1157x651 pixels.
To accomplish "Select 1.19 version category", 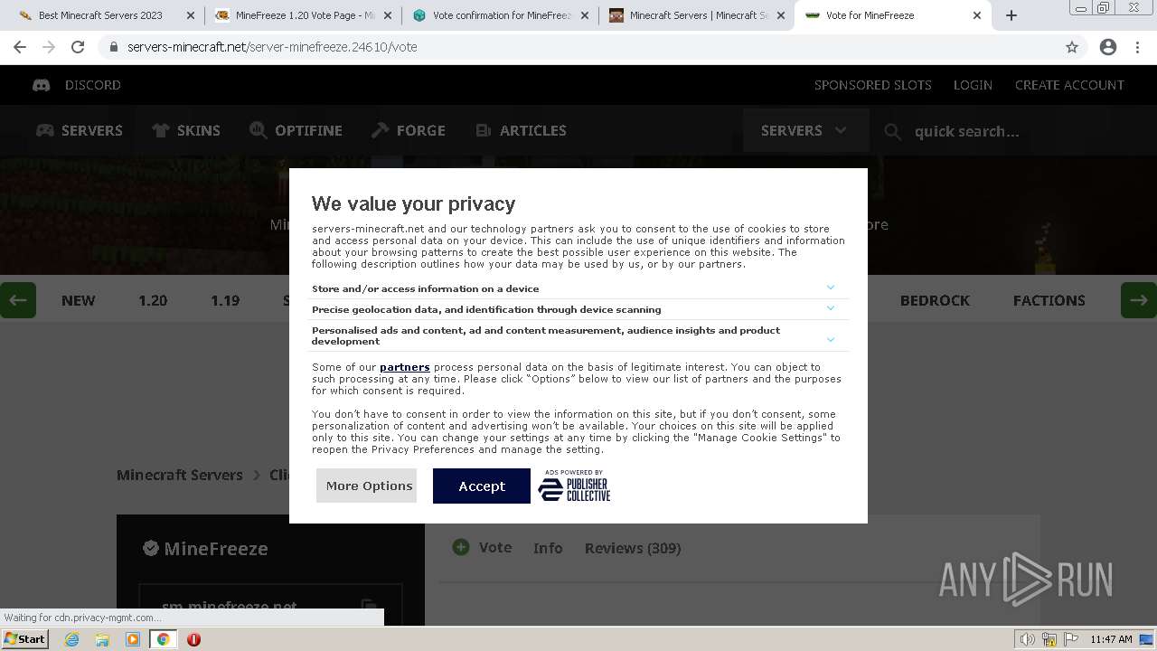I will 225,300.
